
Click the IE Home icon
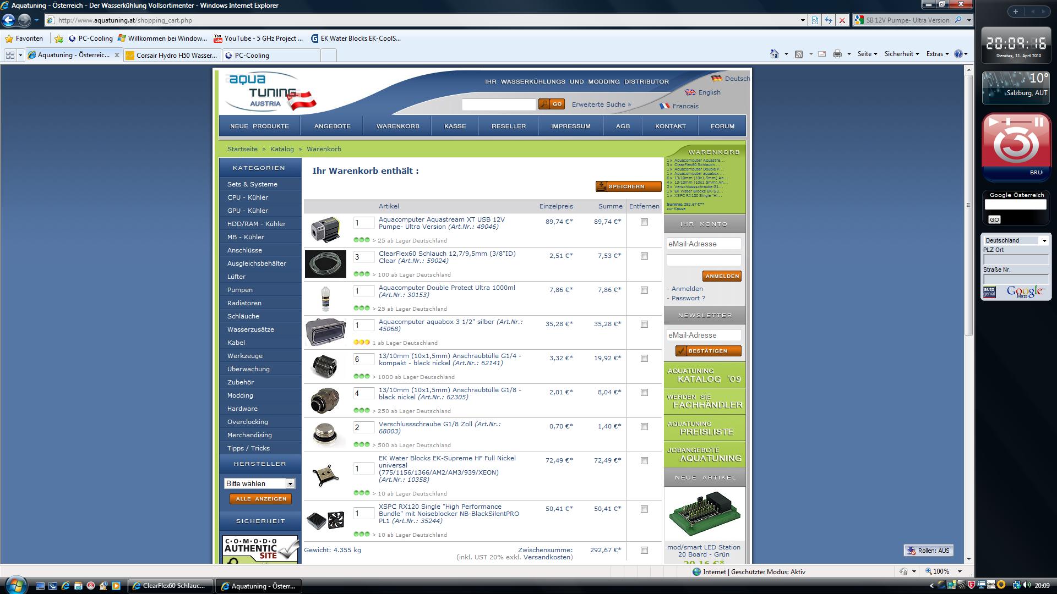tap(774, 54)
